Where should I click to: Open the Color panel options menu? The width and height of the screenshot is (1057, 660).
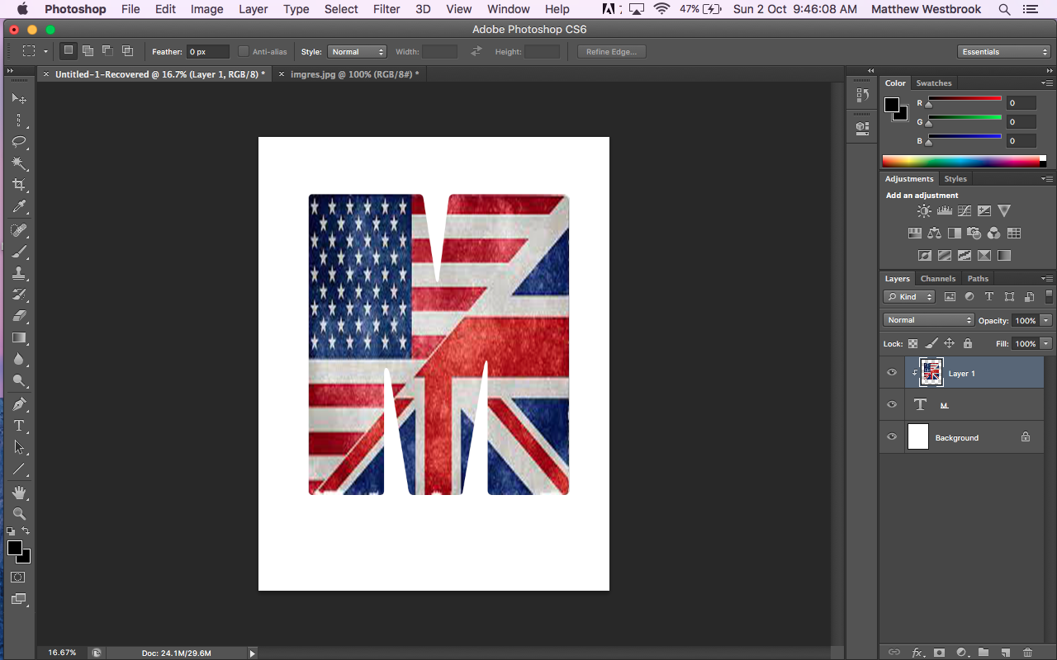click(x=1047, y=83)
